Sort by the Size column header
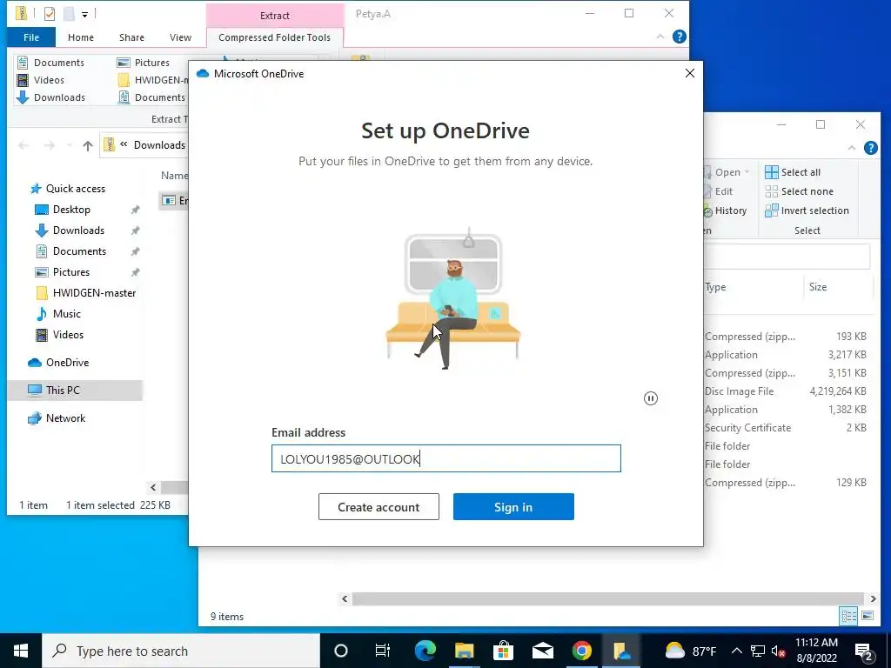This screenshot has width=891, height=668. coord(818,287)
